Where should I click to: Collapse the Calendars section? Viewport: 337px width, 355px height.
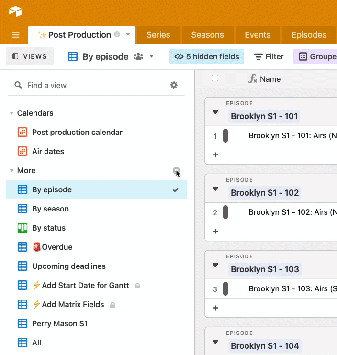click(11, 113)
